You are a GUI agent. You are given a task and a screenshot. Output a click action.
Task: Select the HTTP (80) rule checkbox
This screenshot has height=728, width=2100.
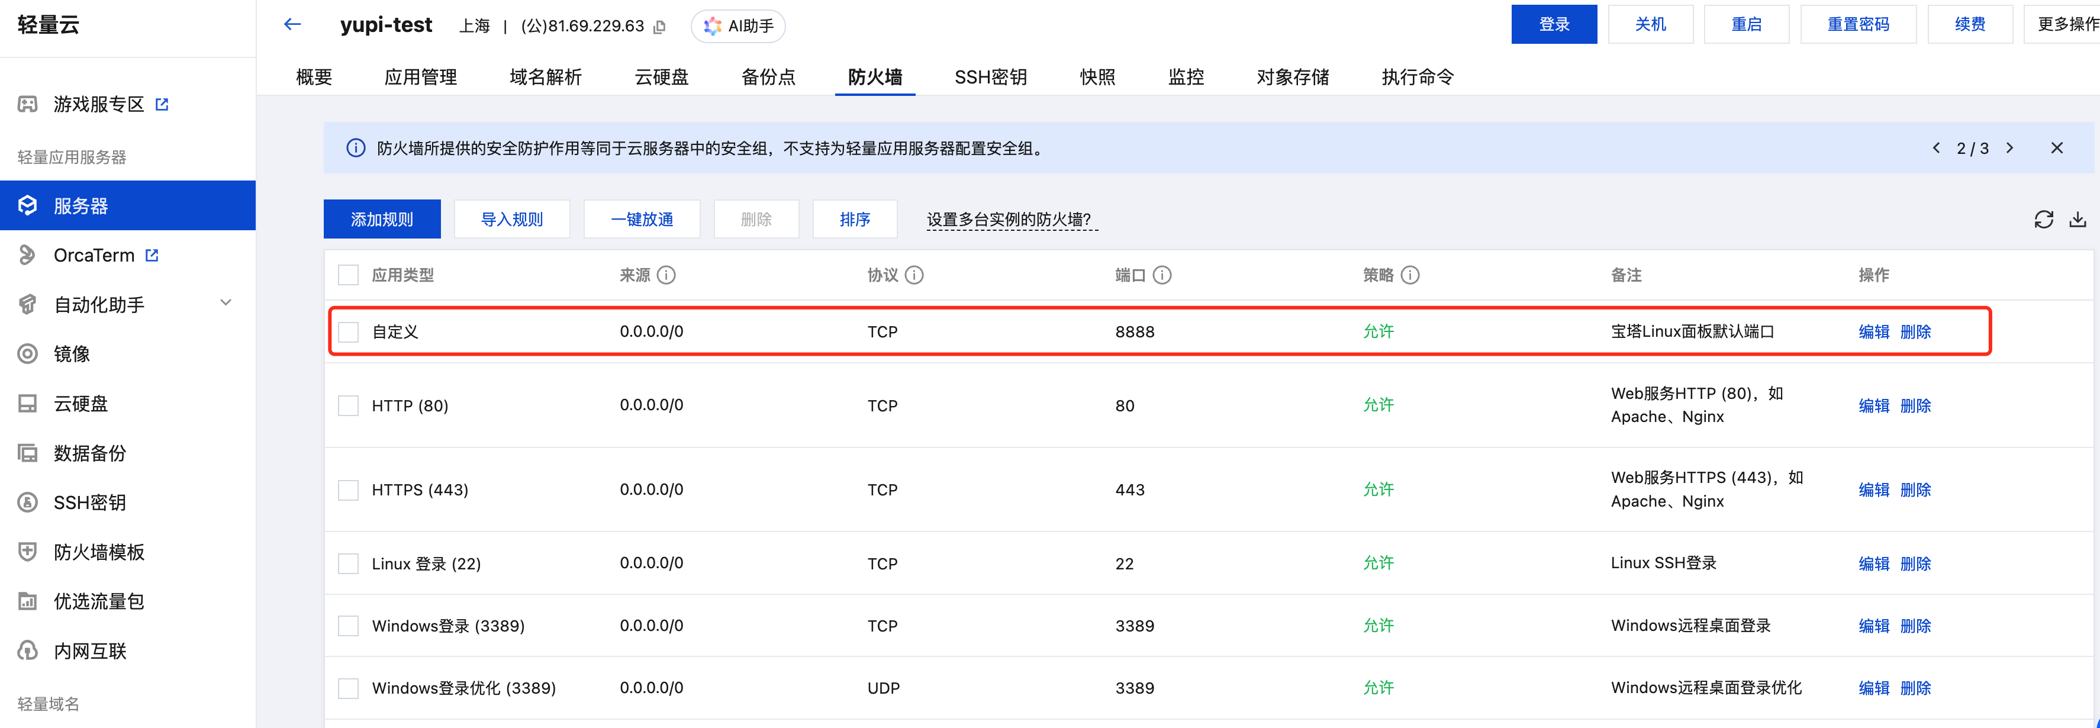tap(348, 406)
